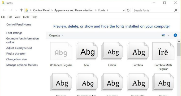This screenshot has height=96, width=181.
Task: Expand chevron after Appearance and Personalization
Action: pyautogui.click(x=96, y=10)
